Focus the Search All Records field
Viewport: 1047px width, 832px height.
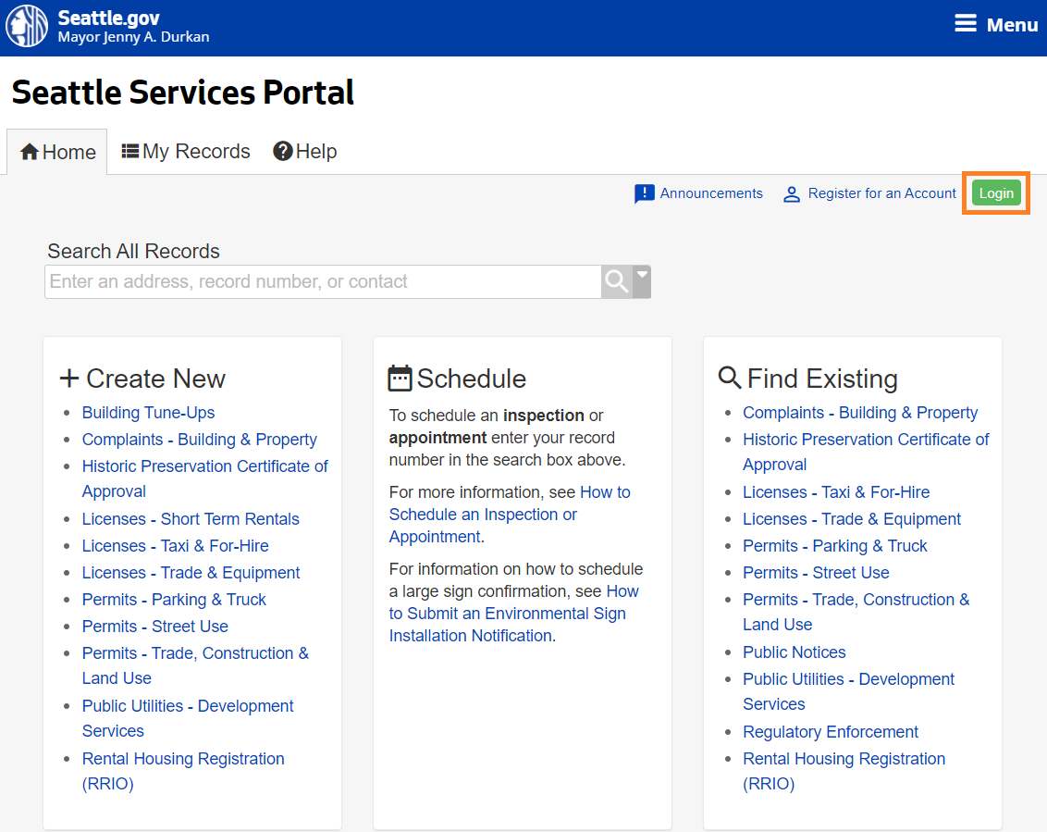click(x=322, y=282)
